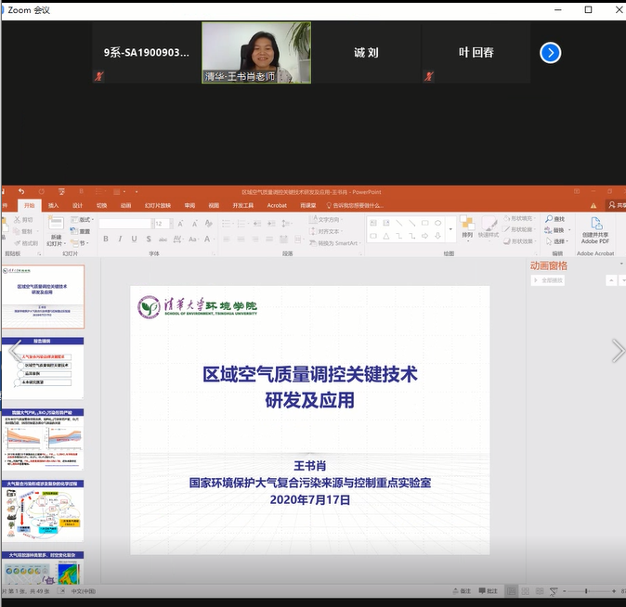Screen dimensions: 626x607
Task: Click the Find (查找) icon
Action: (x=554, y=219)
